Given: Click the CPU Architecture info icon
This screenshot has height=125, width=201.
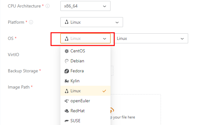Looking at the screenshot, I should click(48, 6).
